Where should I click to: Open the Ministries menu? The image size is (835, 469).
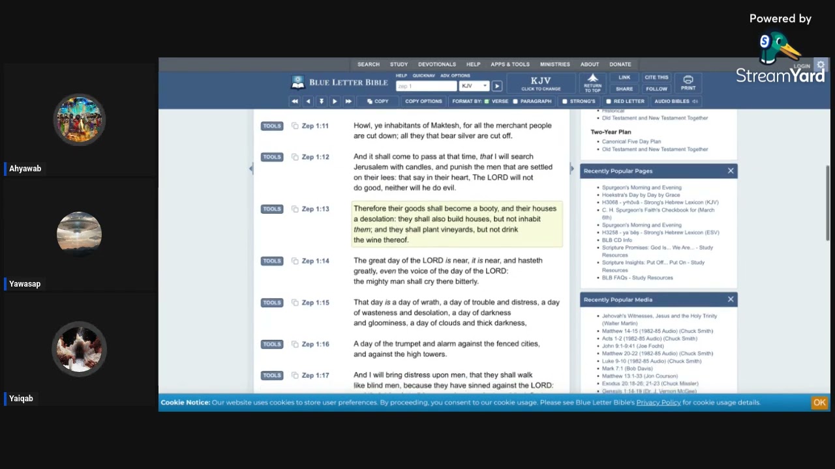555,64
